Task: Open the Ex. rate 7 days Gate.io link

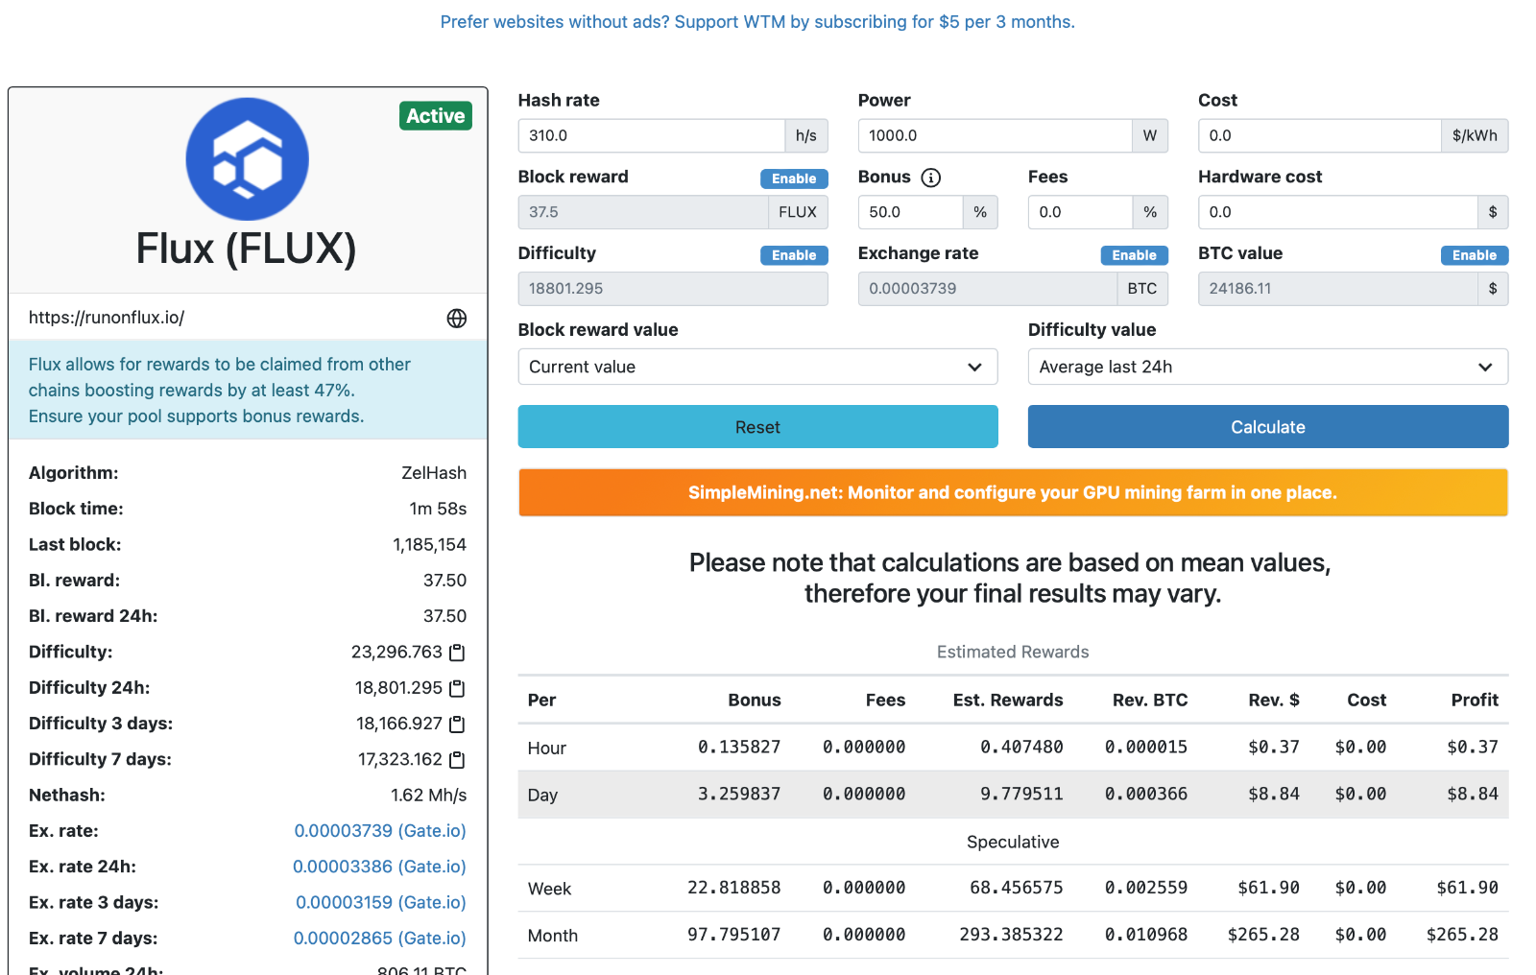Action: (x=380, y=939)
